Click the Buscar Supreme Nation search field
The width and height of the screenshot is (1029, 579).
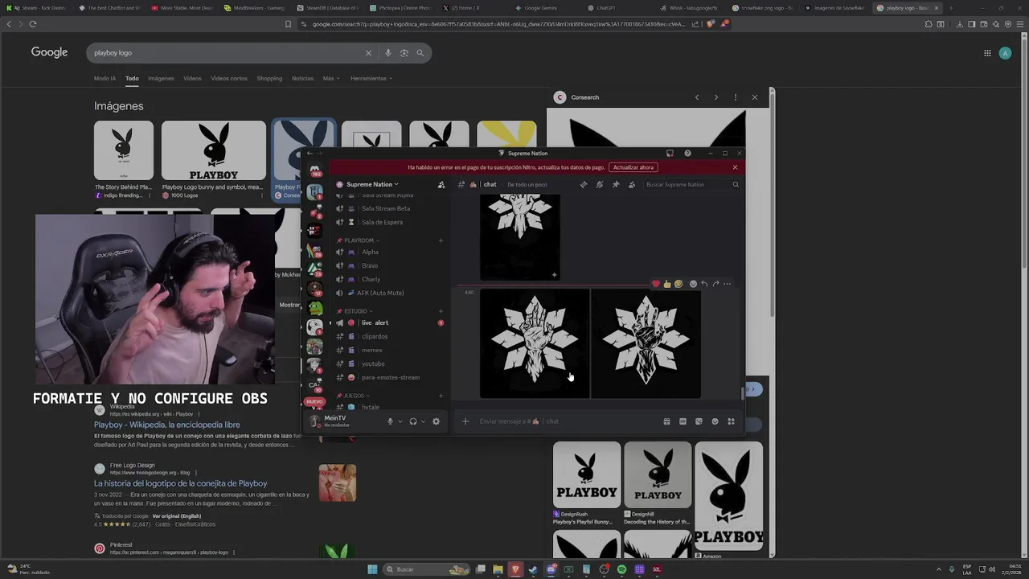(691, 184)
